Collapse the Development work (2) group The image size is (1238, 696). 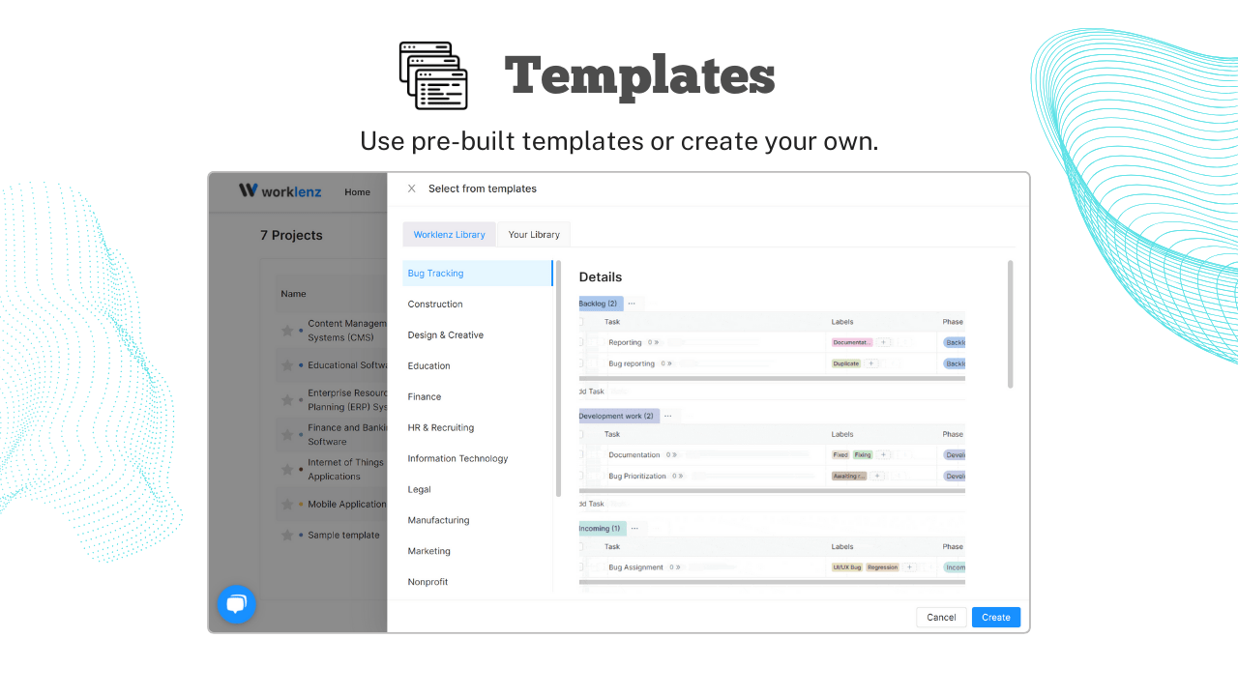coord(618,416)
